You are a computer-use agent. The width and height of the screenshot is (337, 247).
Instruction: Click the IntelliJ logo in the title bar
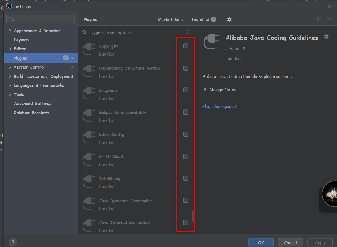point(9,6)
